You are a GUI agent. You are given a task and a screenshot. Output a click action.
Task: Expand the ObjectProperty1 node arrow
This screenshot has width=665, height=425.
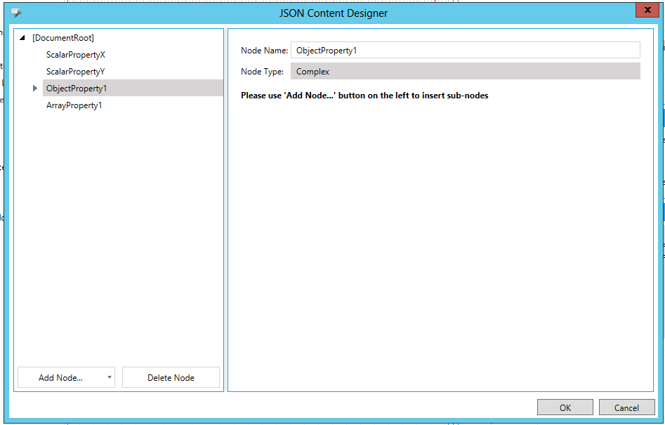tap(35, 89)
